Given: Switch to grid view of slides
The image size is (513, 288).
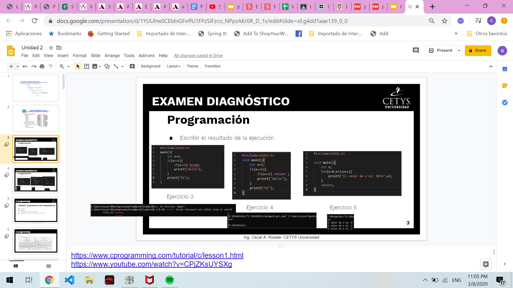Looking at the screenshot, I should click(49, 266).
